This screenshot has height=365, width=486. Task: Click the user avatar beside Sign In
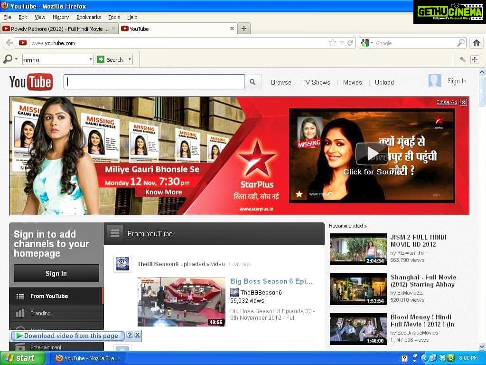pyautogui.click(x=435, y=81)
